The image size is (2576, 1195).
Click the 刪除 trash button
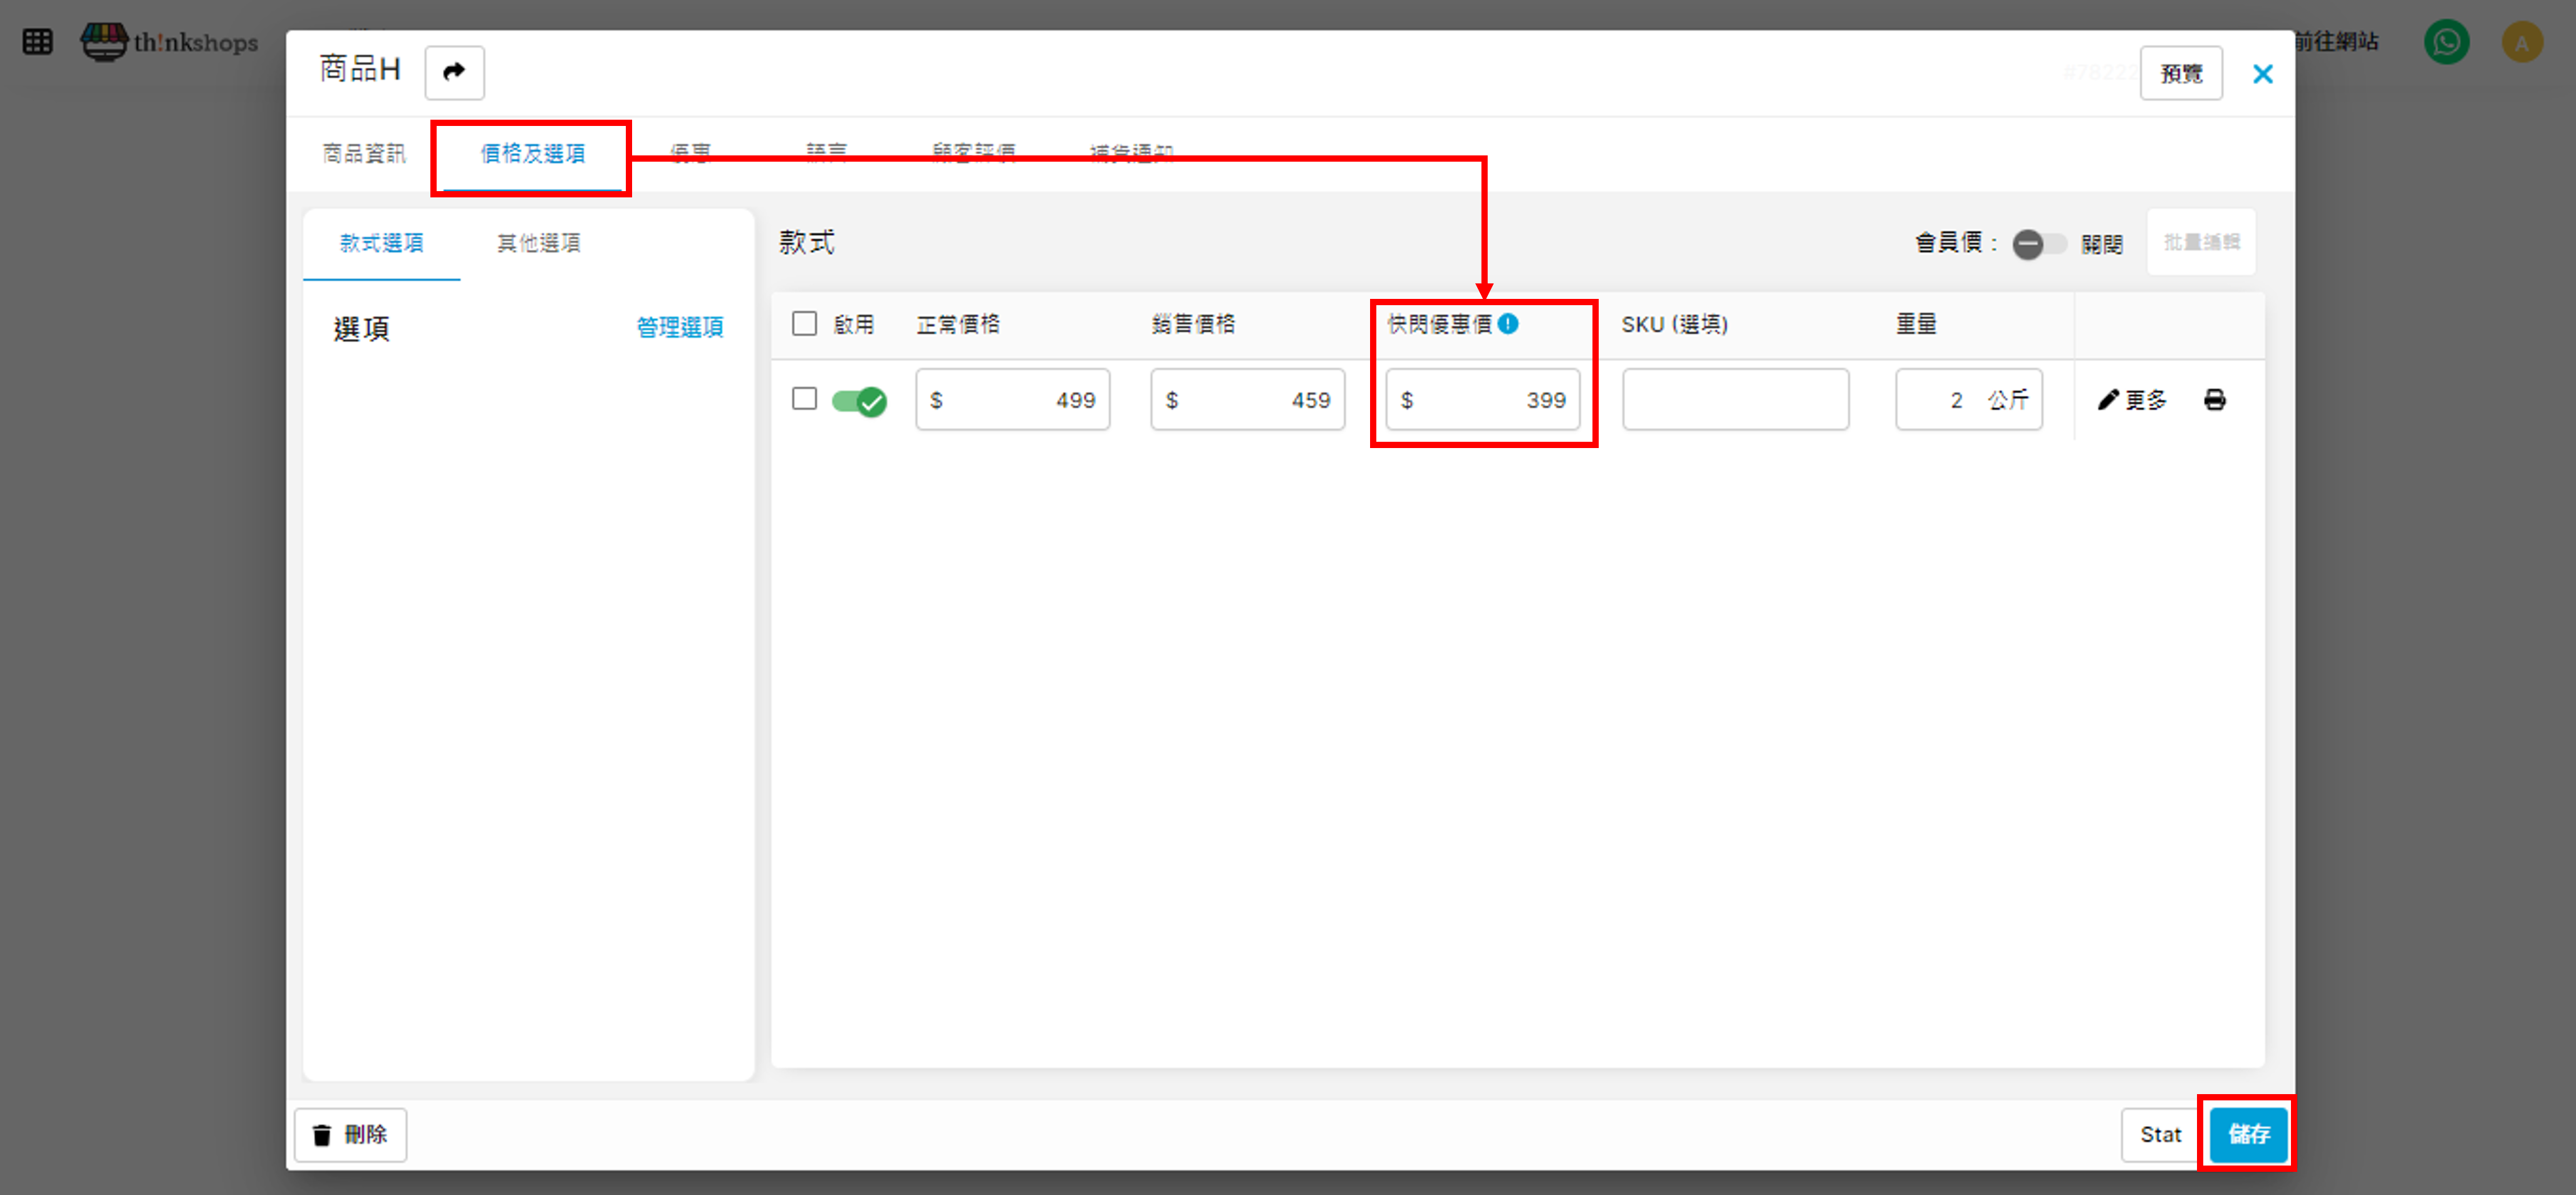pos(350,1134)
